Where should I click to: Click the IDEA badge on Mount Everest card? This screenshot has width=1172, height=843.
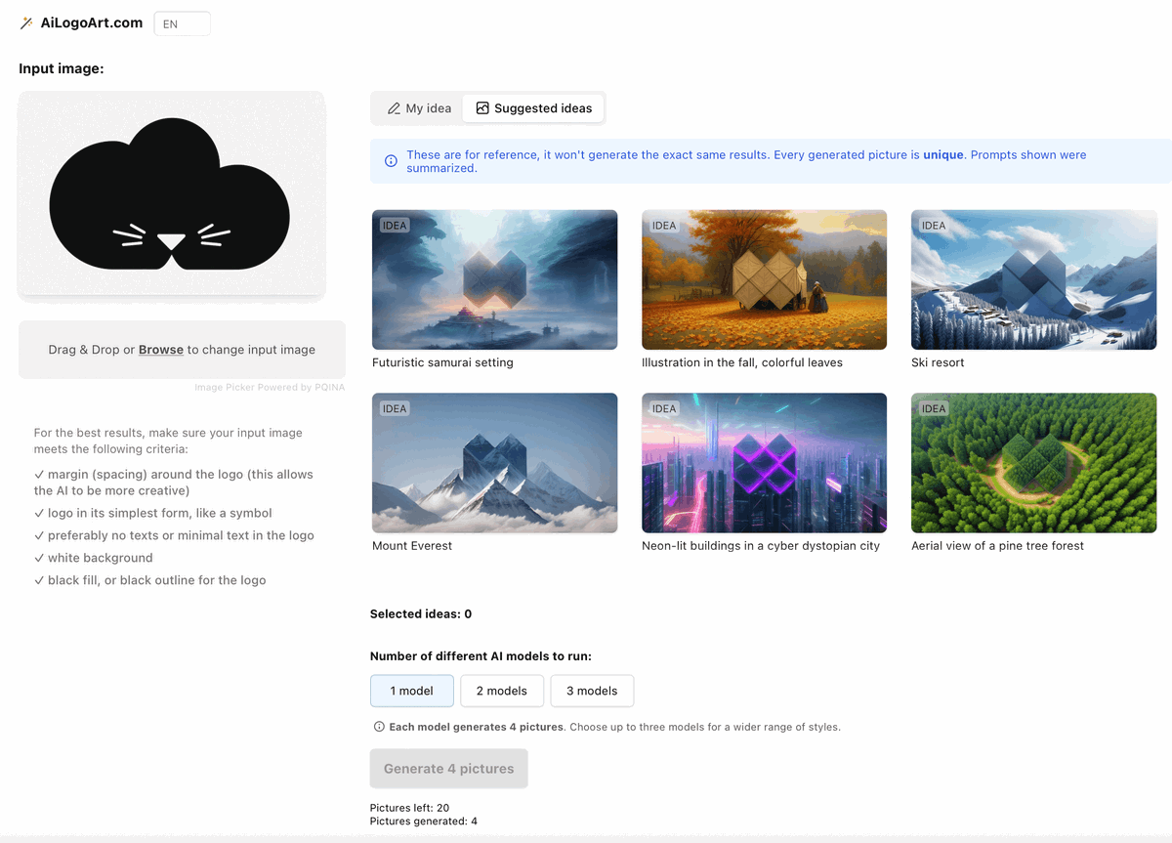[395, 409]
